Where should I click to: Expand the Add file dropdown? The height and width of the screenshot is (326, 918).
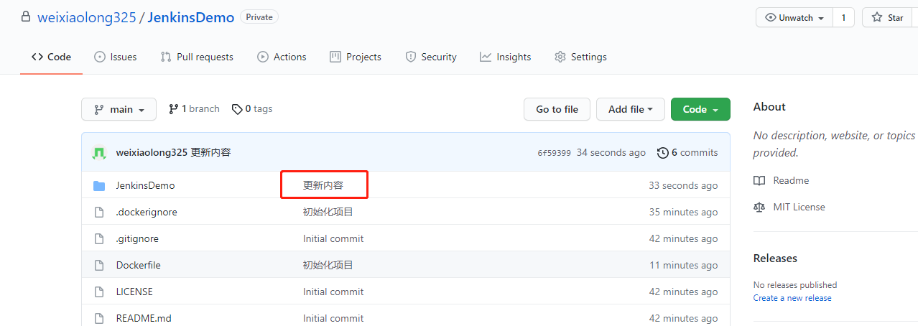pos(631,109)
